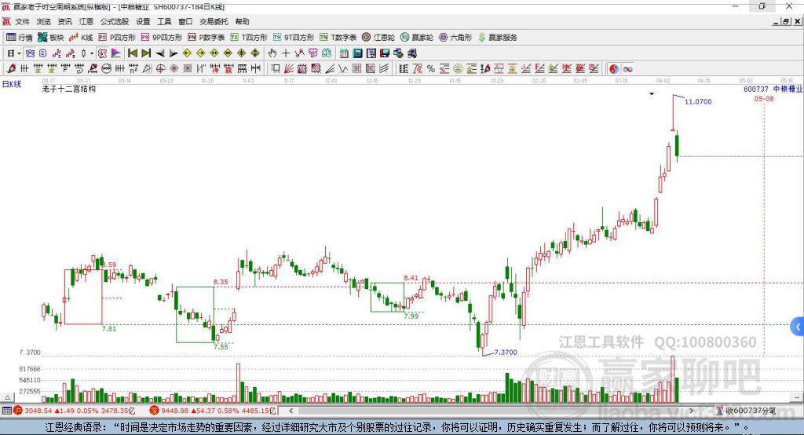Image resolution: width=804 pixels, height=435 pixels.
Task: Open the P数字表 tool
Action: pyautogui.click(x=206, y=38)
